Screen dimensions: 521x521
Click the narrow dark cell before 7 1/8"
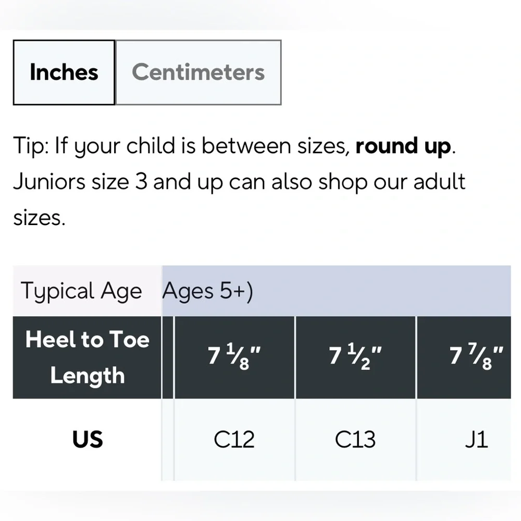[x=168, y=357]
